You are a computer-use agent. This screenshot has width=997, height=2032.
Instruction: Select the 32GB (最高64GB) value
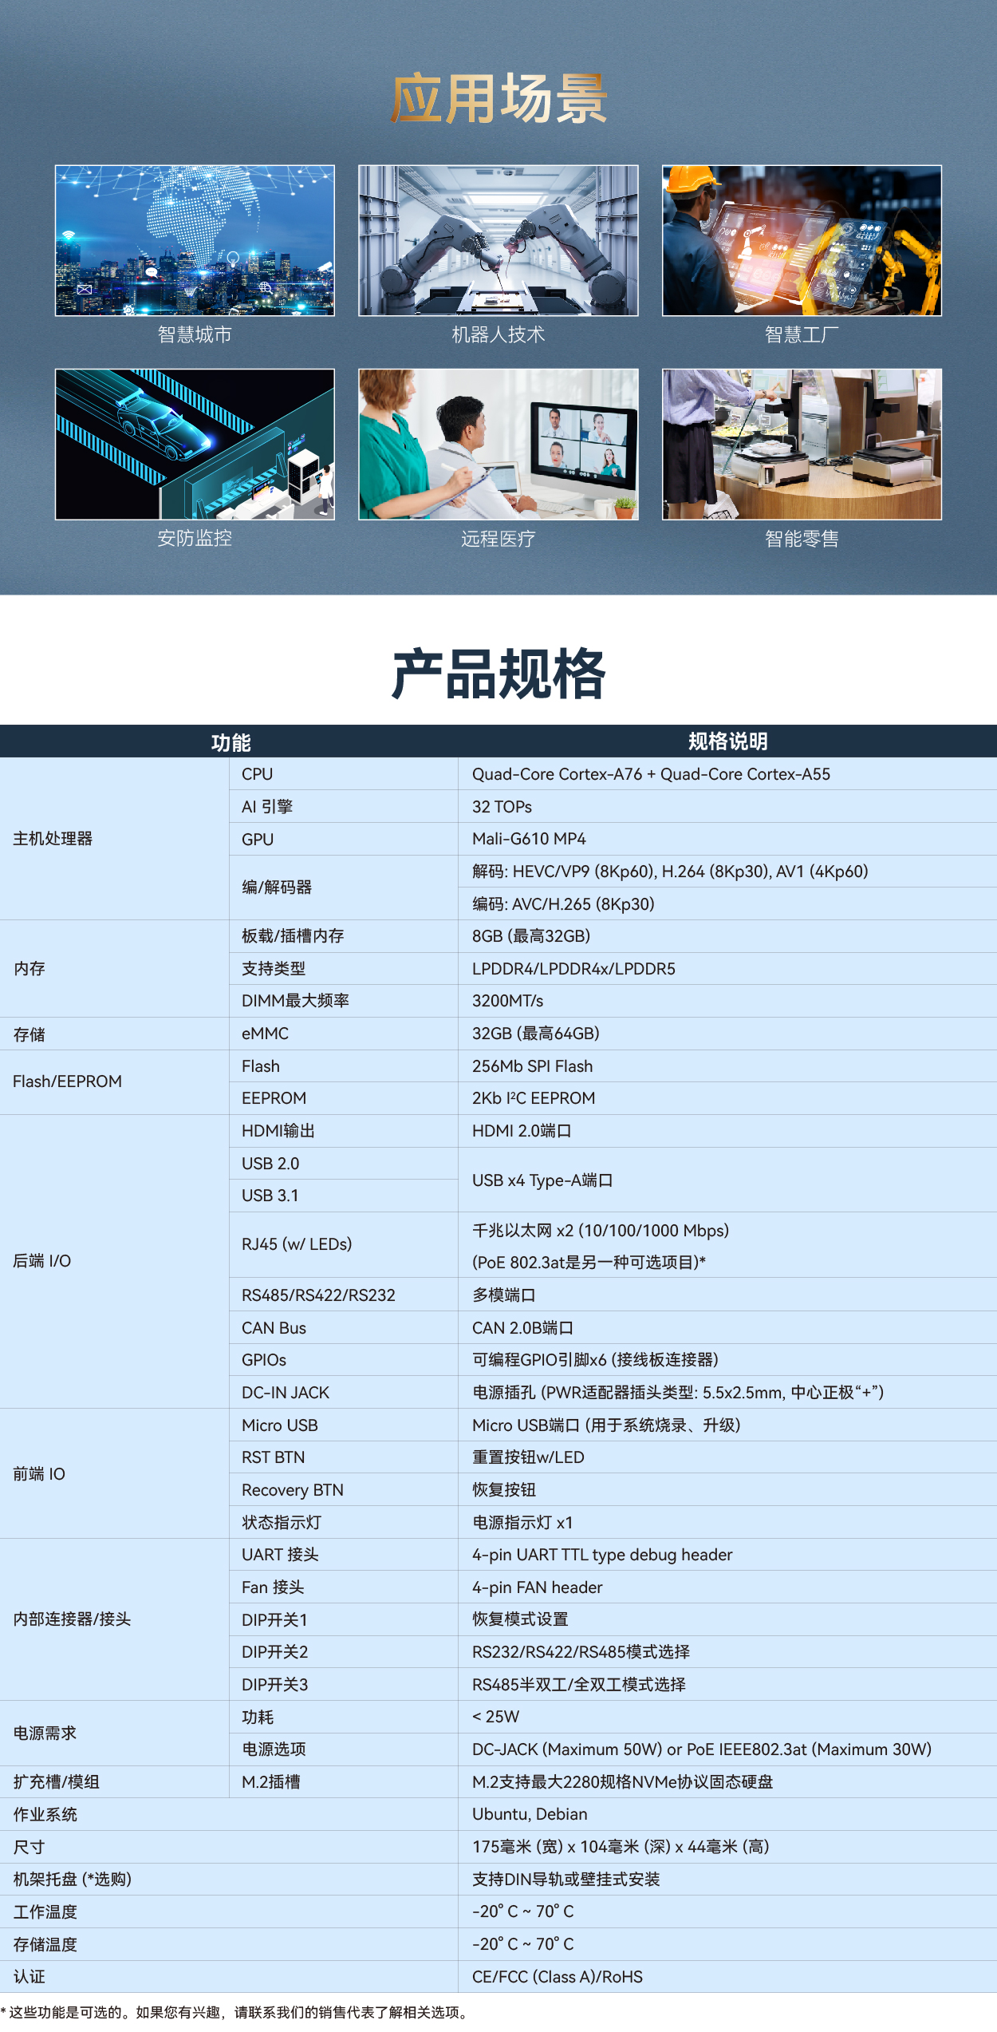[536, 1034]
